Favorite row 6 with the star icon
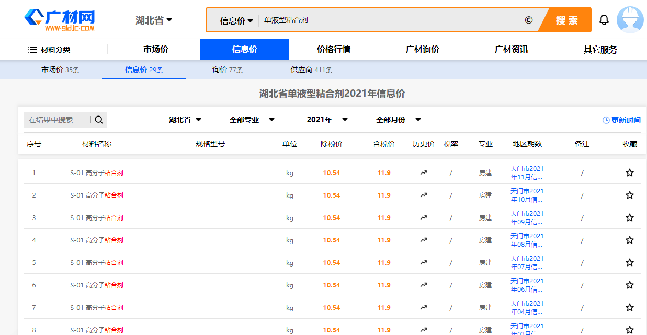 (630, 285)
